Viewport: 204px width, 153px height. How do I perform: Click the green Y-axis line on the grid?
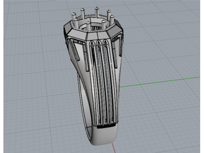tap(159, 82)
